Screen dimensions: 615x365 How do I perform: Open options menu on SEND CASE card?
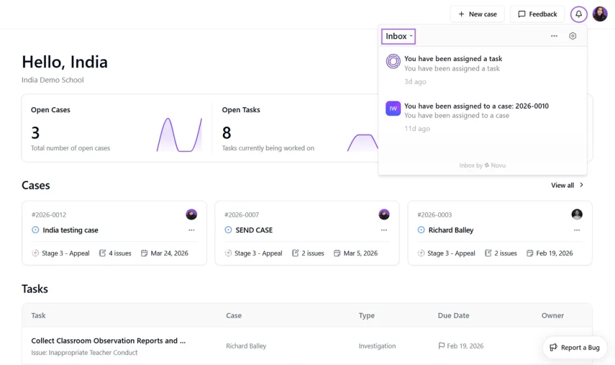click(x=384, y=230)
